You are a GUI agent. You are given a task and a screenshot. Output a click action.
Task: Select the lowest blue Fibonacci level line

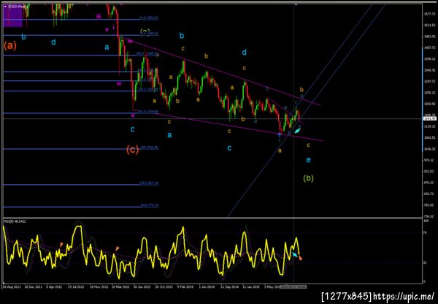pos(81,207)
